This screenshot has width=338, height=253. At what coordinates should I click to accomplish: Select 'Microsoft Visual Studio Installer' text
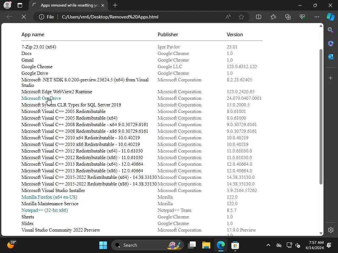point(53,190)
